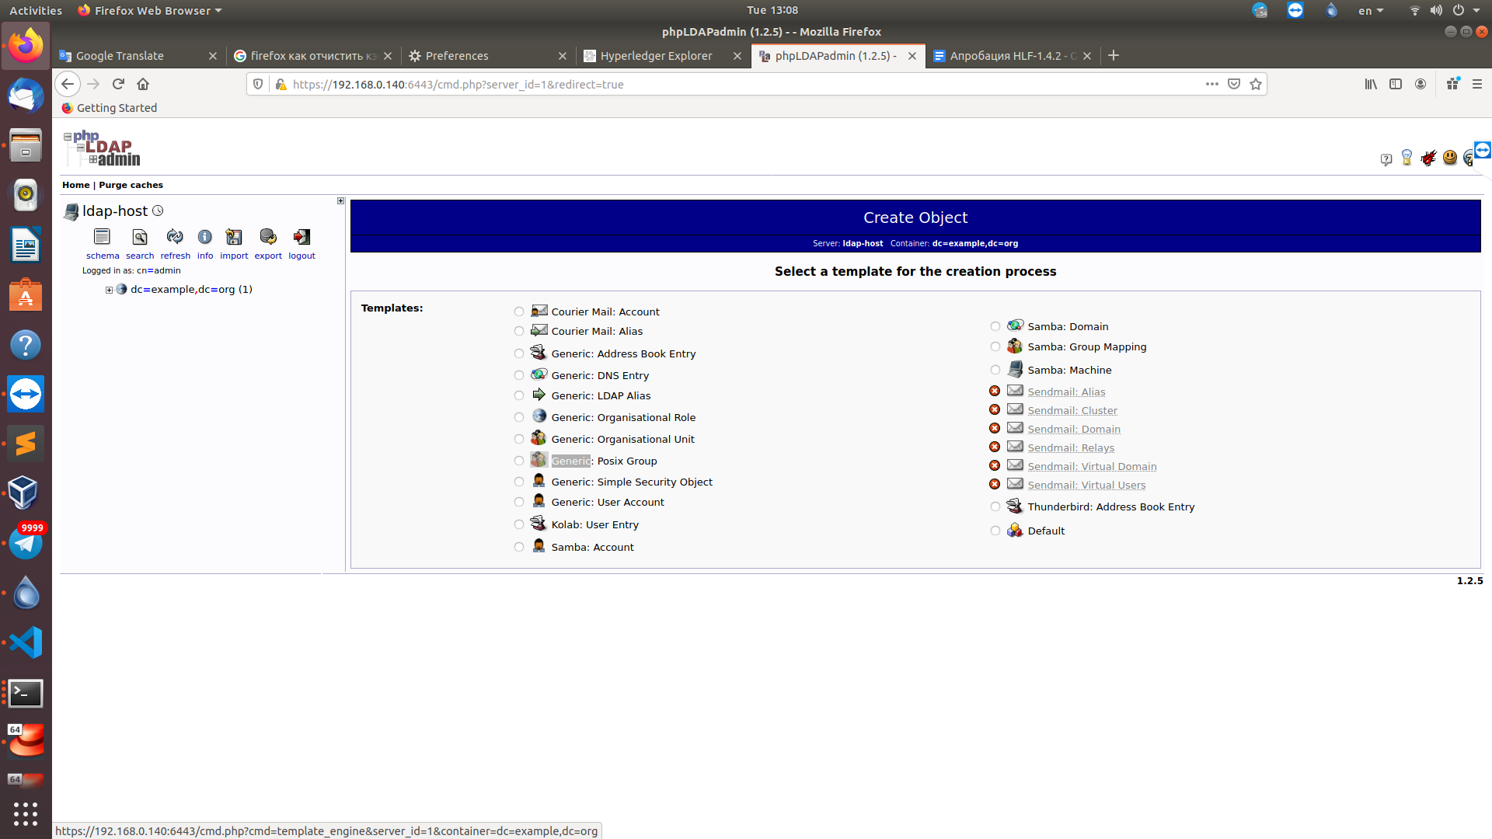The width and height of the screenshot is (1492, 839).
Task: Click the search icon in sidebar
Action: click(x=140, y=237)
